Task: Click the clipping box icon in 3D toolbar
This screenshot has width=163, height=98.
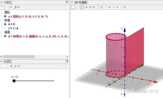Action: [114, 7]
